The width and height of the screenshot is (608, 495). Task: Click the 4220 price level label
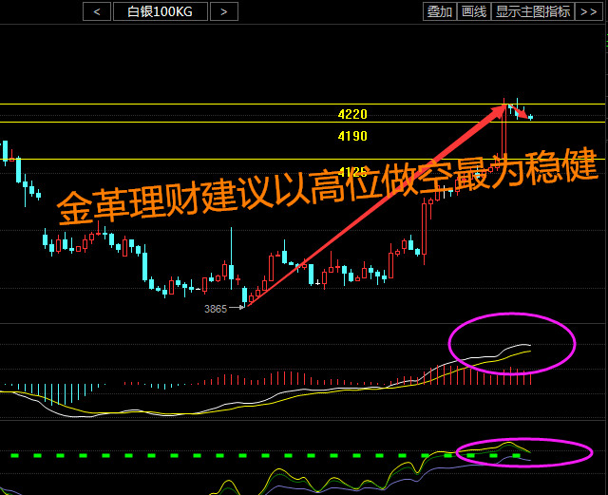pos(352,114)
